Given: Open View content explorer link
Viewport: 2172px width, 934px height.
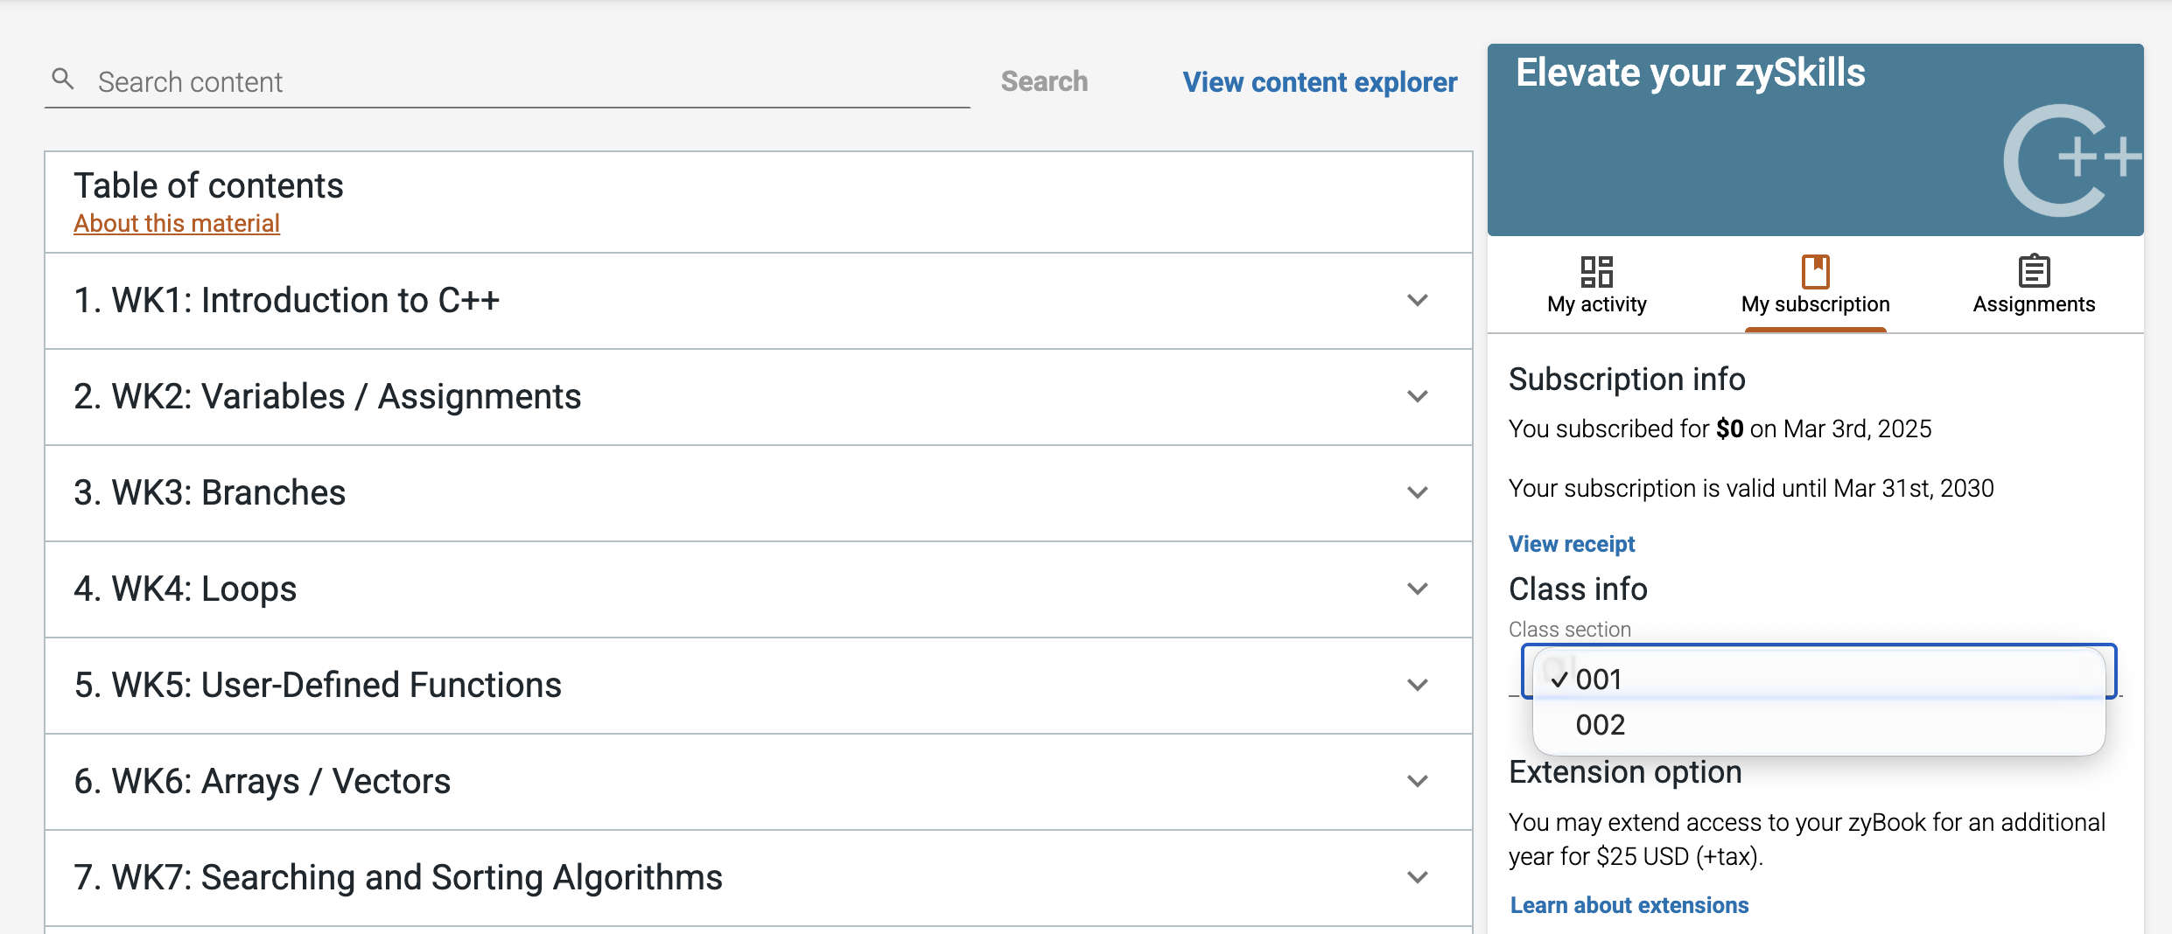Looking at the screenshot, I should click(1320, 82).
